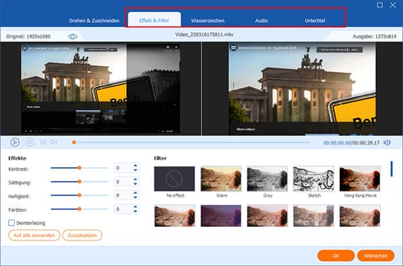Open the Drehen & Zuschneiden tab
Image resolution: width=403 pixels, height=266 pixels.
click(x=94, y=21)
